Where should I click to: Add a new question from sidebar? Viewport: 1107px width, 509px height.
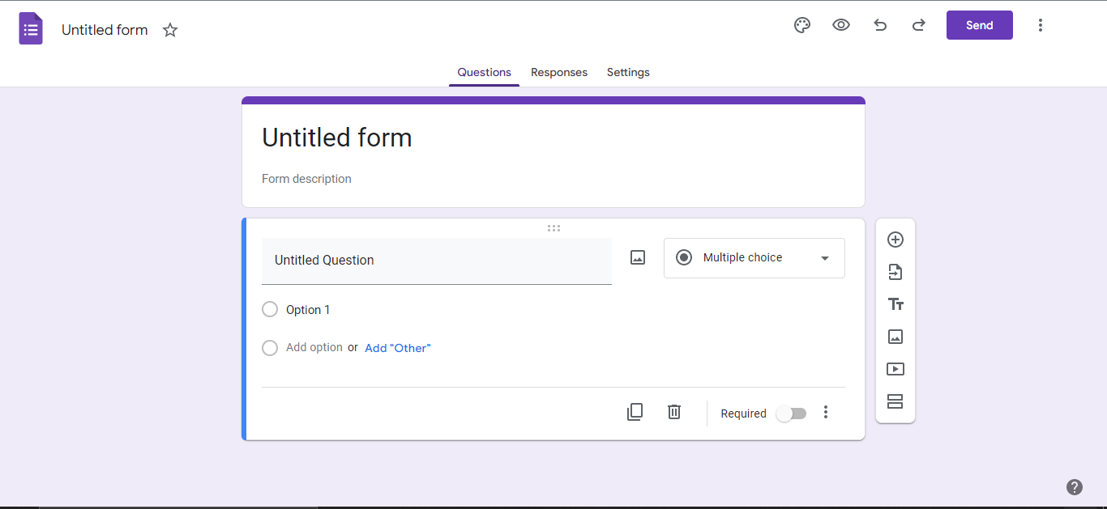pyautogui.click(x=895, y=240)
